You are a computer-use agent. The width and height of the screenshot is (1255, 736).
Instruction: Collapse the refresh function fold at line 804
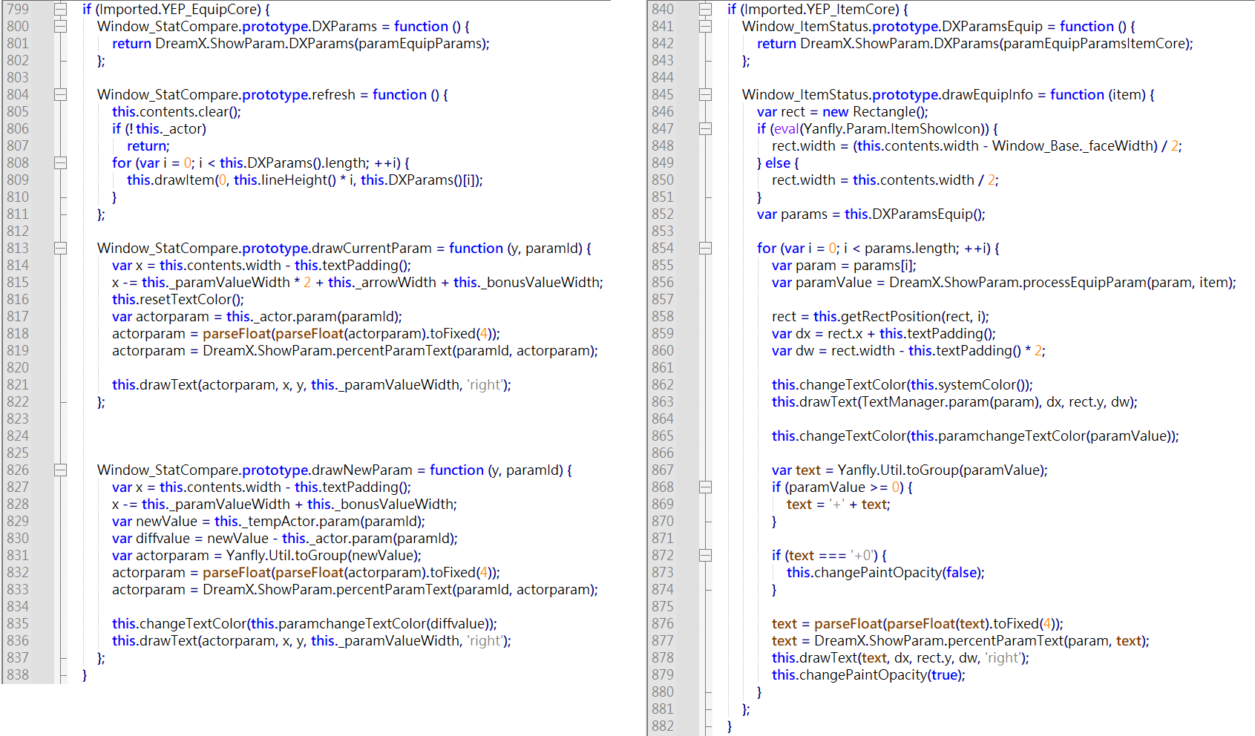(x=61, y=95)
